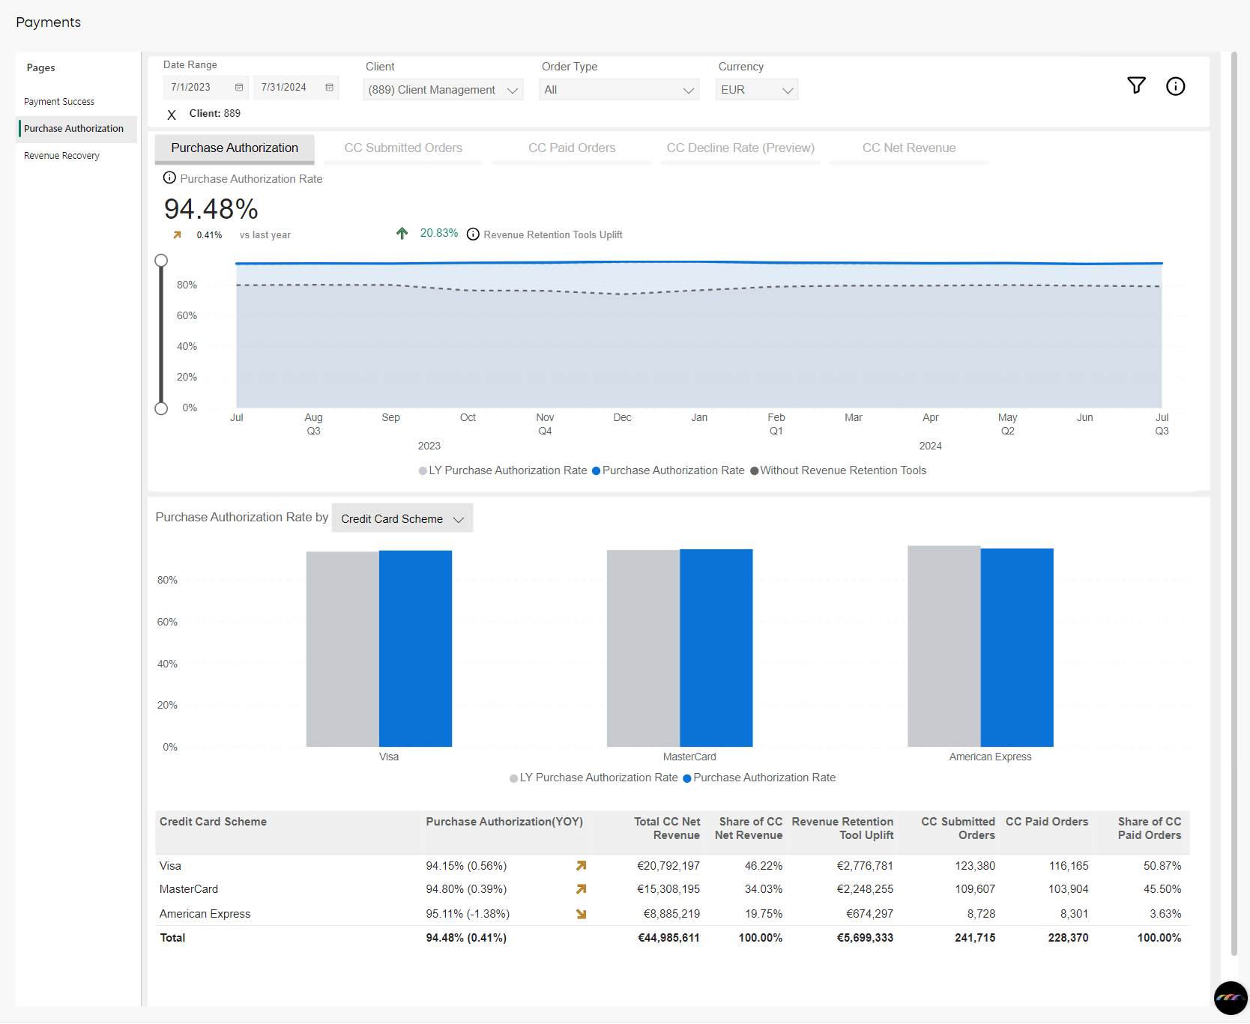The width and height of the screenshot is (1250, 1024).
Task: Click the blue Visa bar
Action: point(415,649)
